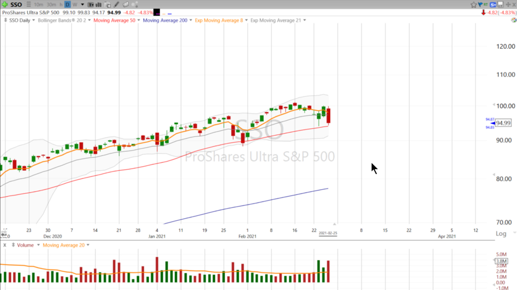Click the ProShares Ultra S&P 500 name
This screenshot has width=517, height=290.
[31, 12]
